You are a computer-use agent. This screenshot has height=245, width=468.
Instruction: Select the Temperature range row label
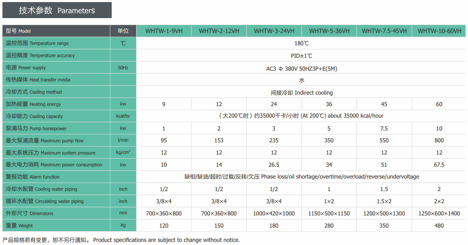coord(37,43)
